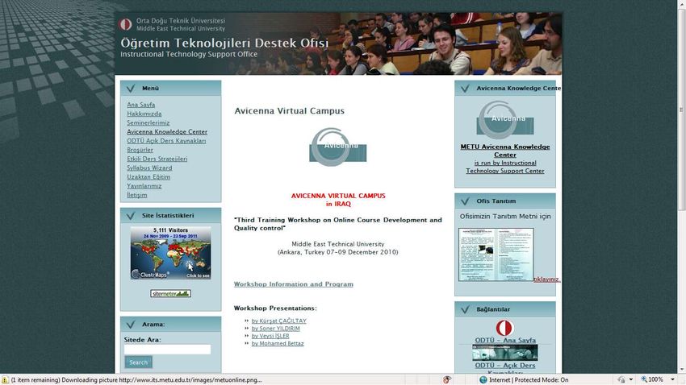The height and width of the screenshot is (385, 686).
Task: Click the ODTÜ red logo under Bağlantılar
Action: [504, 328]
